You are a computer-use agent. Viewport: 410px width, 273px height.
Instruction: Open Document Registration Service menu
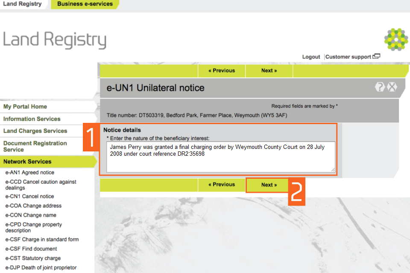tap(35, 146)
